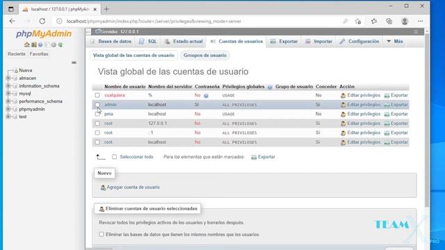The image size is (445, 250).
Task: Select Vista global de las cuentas subtab
Action: (x=133, y=56)
